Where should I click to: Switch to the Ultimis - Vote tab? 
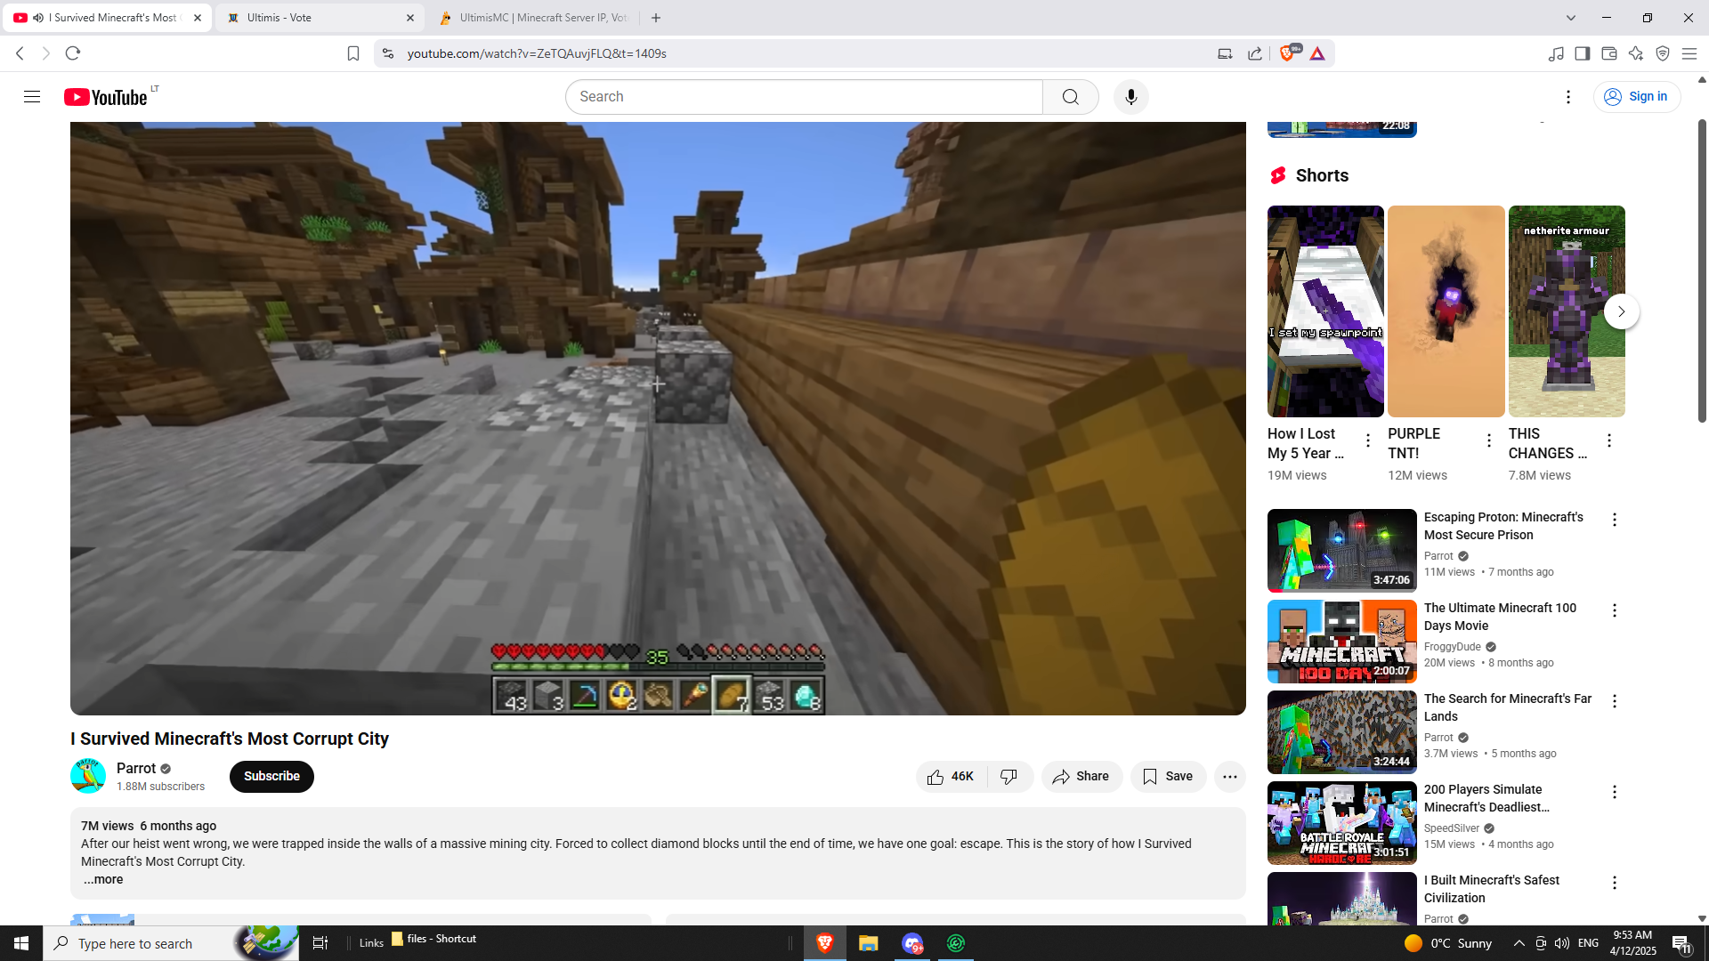point(316,18)
